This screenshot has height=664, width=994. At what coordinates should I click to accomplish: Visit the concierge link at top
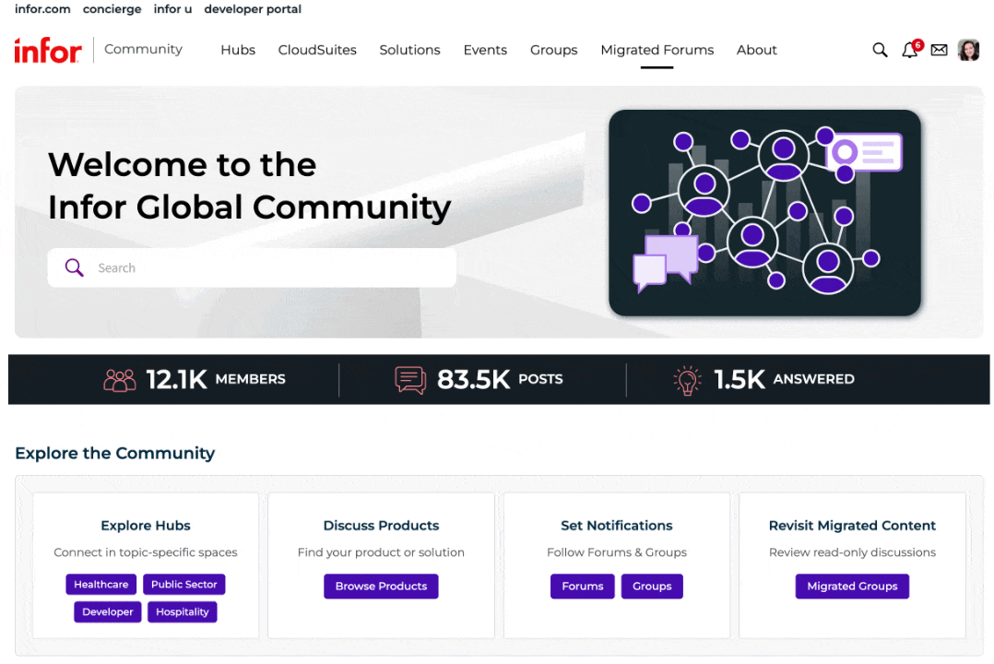pyautogui.click(x=112, y=9)
